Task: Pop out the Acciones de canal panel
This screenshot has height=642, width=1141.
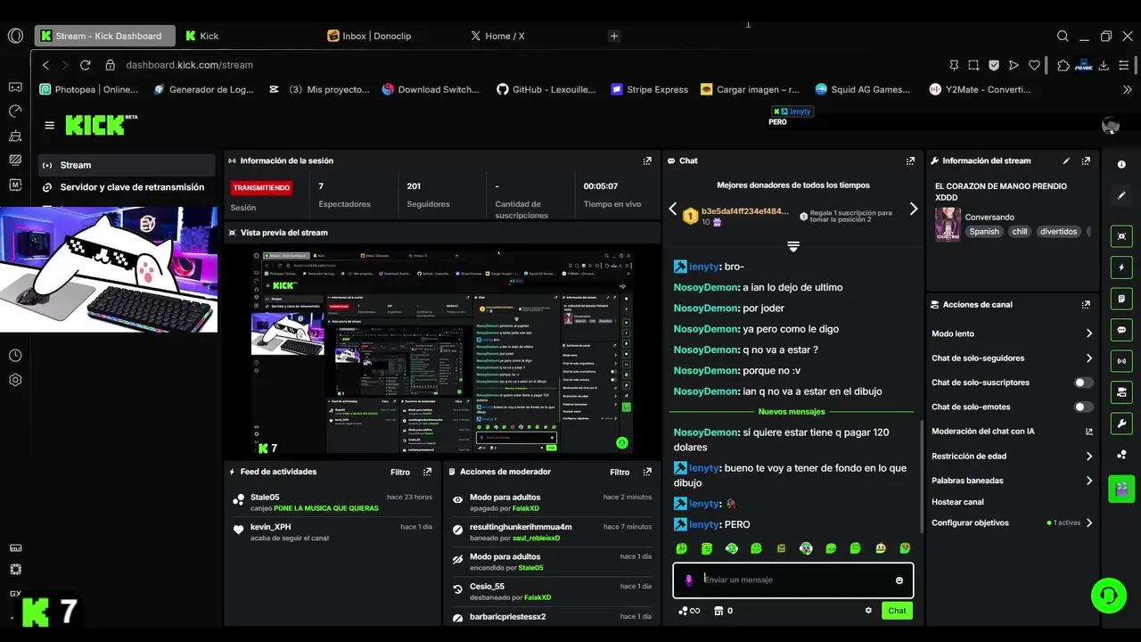Action: 1086,304
